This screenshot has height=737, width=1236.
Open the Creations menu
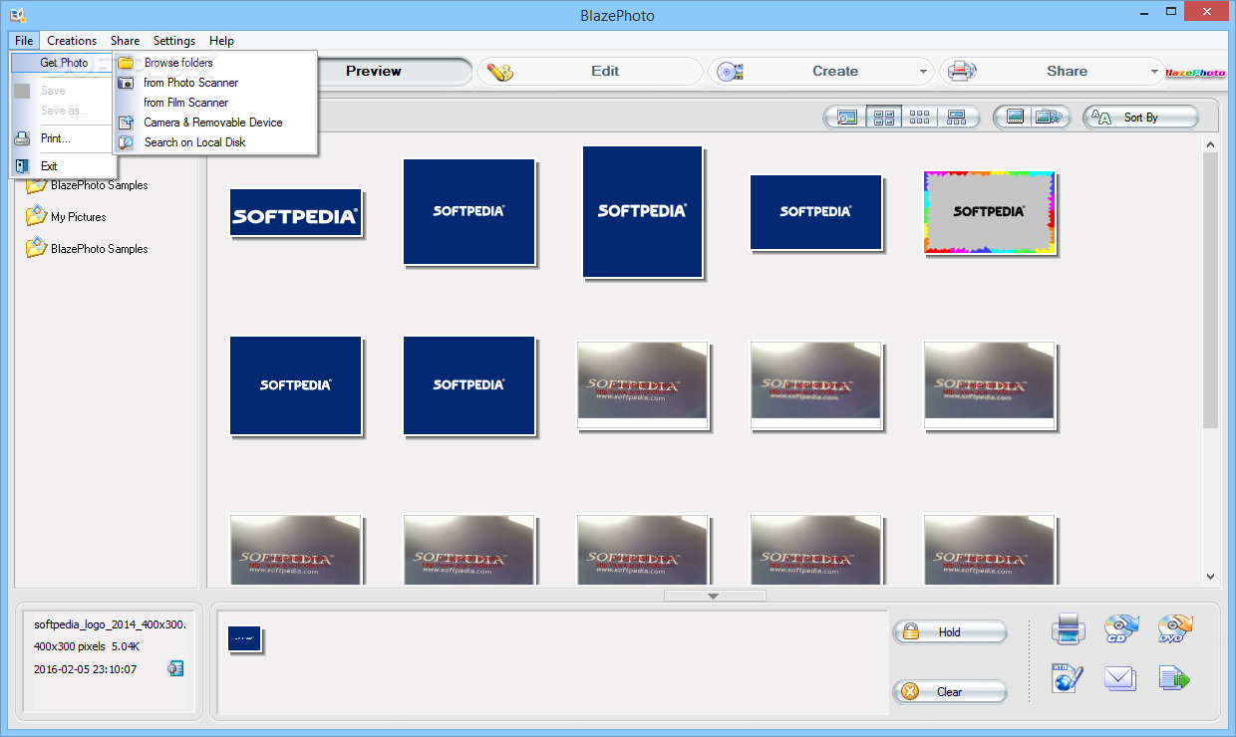pyautogui.click(x=72, y=41)
